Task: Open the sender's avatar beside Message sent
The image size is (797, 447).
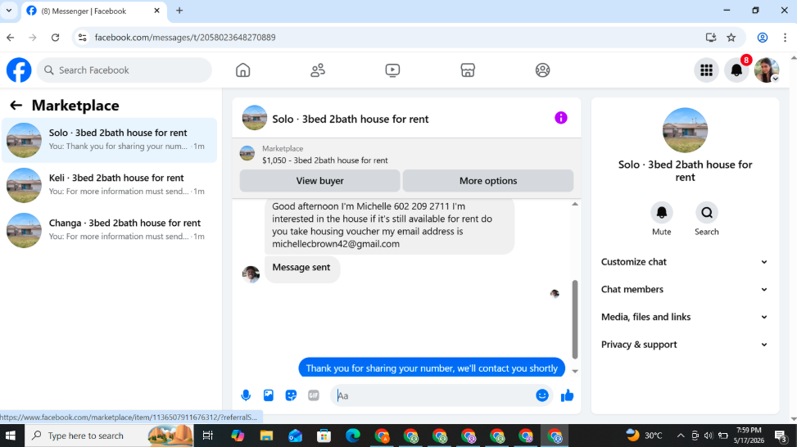Action: (x=251, y=273)
